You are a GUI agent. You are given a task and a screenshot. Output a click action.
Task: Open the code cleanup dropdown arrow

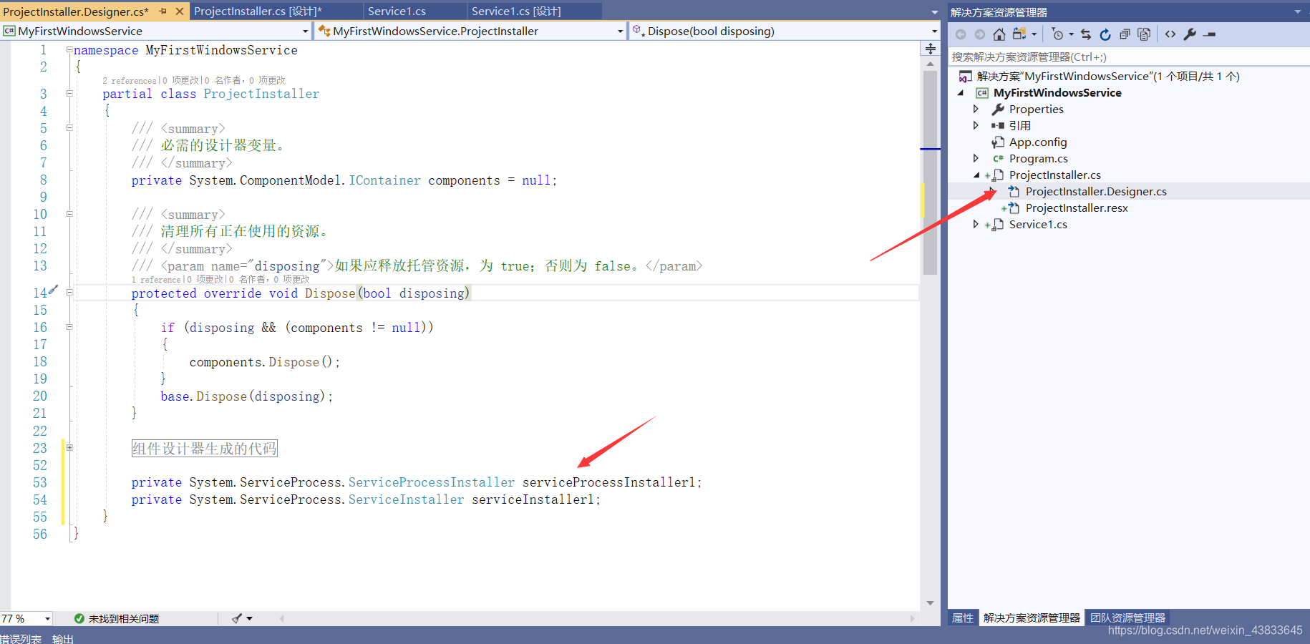(249, 618)
